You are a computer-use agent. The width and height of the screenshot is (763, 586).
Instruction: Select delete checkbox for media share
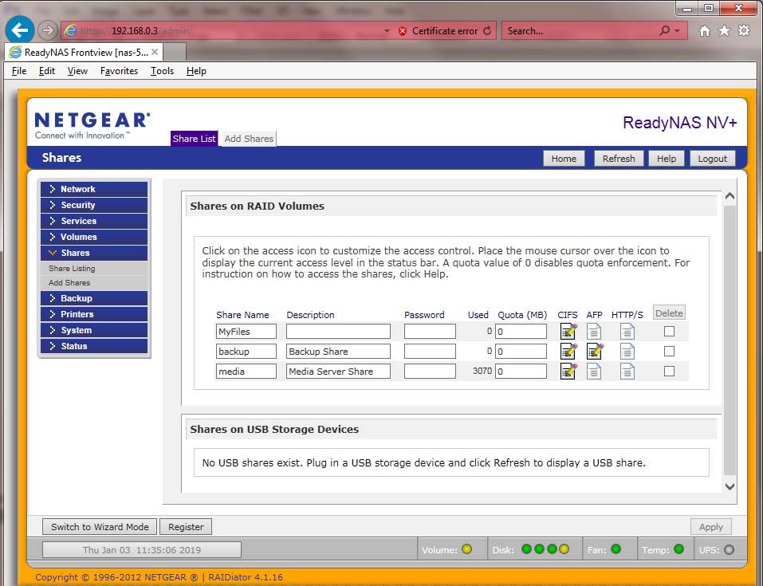669,371
